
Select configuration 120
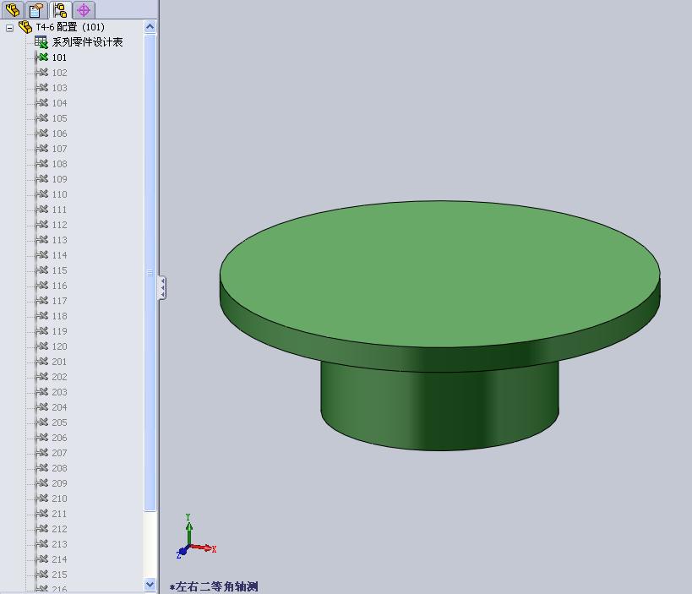click(60, 347)
